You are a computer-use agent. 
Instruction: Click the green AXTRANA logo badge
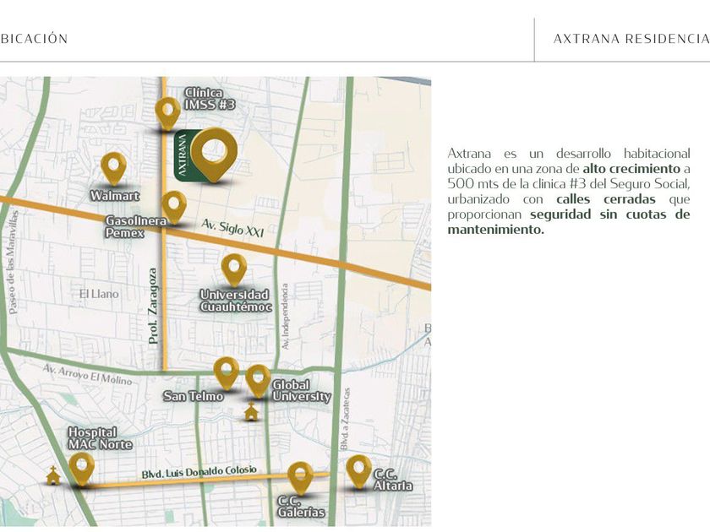(x=183, y=155)
